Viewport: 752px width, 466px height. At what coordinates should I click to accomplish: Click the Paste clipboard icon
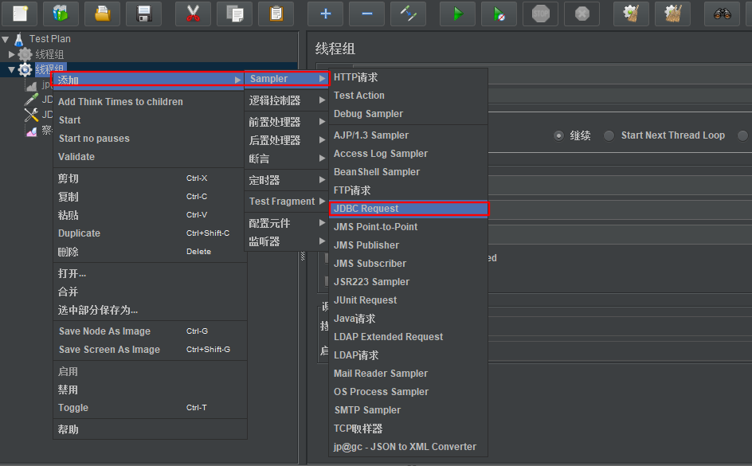[x=276, y=13]
